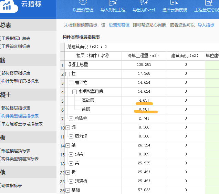This screenshot has height=194, width=219.
Task: Select the 混凝土总量 row name
Action: coord(77,64)
